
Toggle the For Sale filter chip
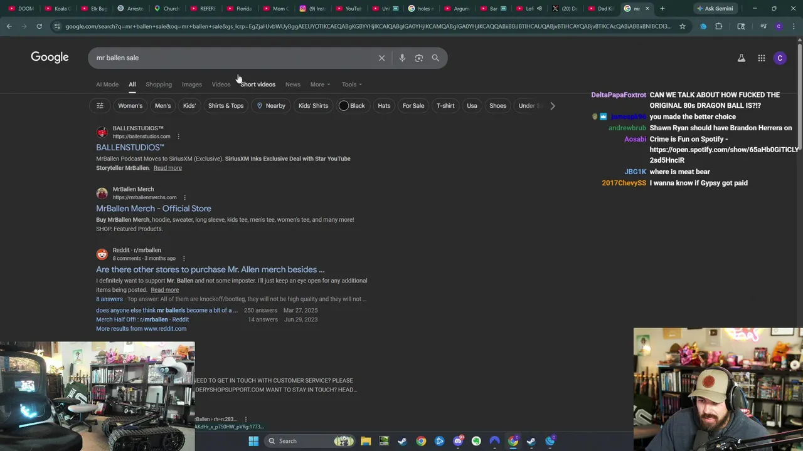(413, 106)
